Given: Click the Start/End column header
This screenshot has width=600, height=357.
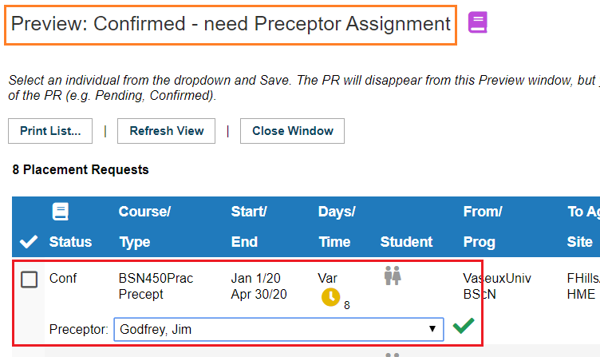Looking at the screenshot, I should click(x=249, y=226).
